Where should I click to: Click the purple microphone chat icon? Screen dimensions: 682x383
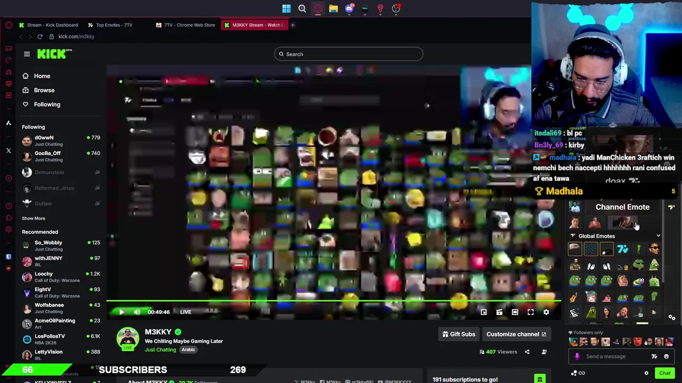pos(577,357)
